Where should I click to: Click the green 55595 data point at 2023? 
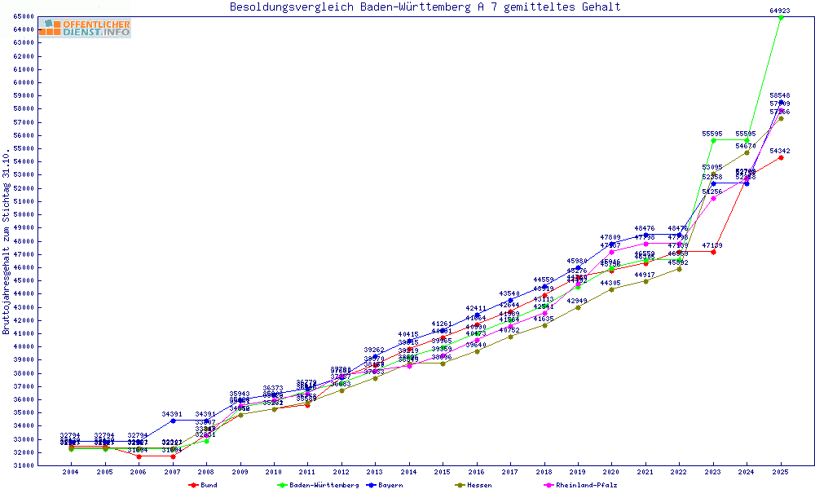point(713,140)
